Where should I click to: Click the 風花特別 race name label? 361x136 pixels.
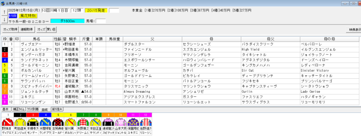[x=28, y=15]
